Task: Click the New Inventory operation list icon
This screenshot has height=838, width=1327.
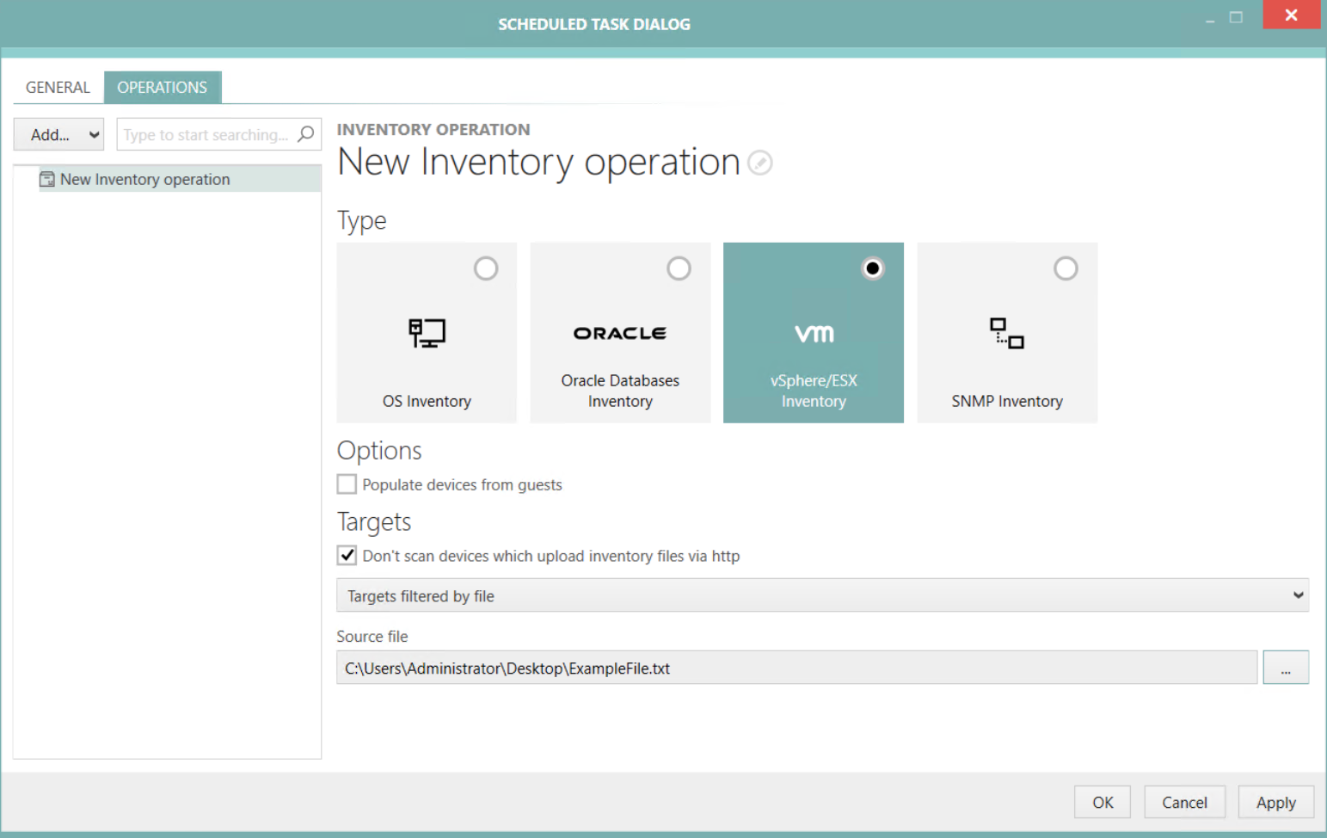Action: coord(46,179)
